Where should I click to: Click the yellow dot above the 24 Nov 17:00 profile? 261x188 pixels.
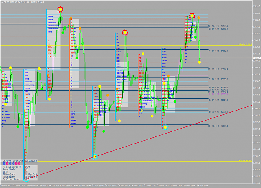pos(143,54)
